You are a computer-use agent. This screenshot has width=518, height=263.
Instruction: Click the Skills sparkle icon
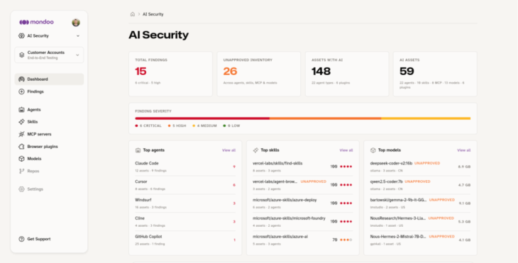click(21, 122)
